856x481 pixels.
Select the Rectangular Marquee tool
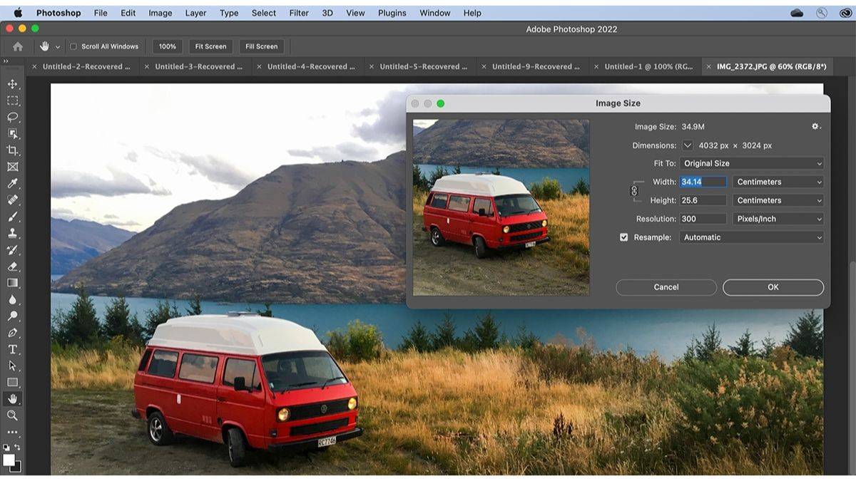(x=13, y=100)
